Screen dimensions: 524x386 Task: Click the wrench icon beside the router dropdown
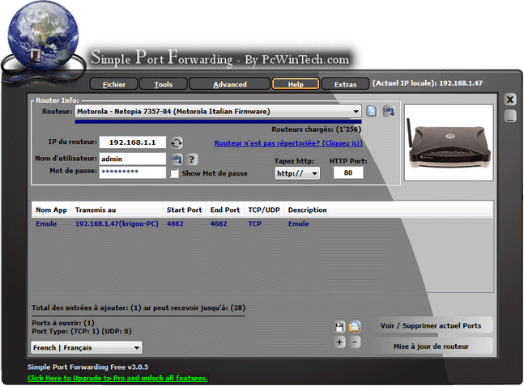pyautogui.click(x=389, y=111)
